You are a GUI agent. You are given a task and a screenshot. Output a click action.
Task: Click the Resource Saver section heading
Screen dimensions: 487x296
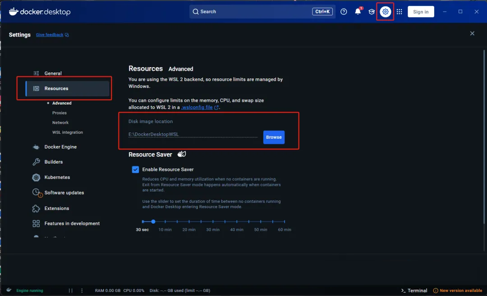150,155
